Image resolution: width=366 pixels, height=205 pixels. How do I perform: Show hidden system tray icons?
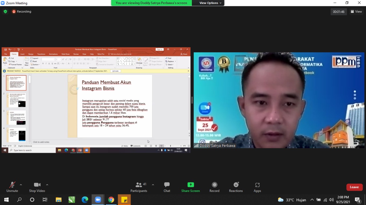(x=312, y=200)
